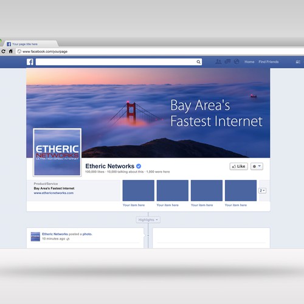This screenshot has width=304, height=304.
Task: Like the Etheric Networks page
Action: click(239, 167)
